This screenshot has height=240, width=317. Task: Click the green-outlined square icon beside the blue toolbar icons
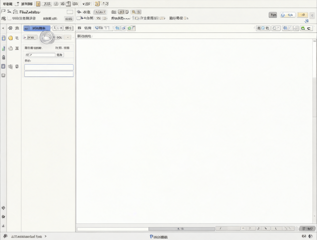point(129,28)
